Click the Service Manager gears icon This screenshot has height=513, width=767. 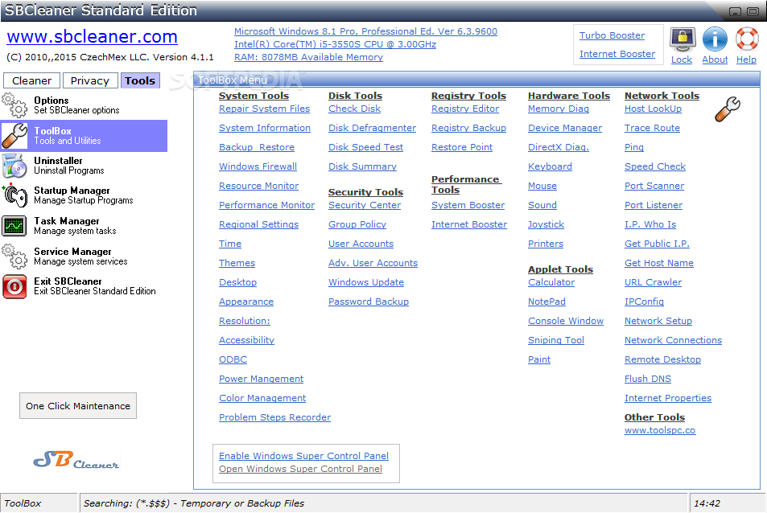(14, 256)
